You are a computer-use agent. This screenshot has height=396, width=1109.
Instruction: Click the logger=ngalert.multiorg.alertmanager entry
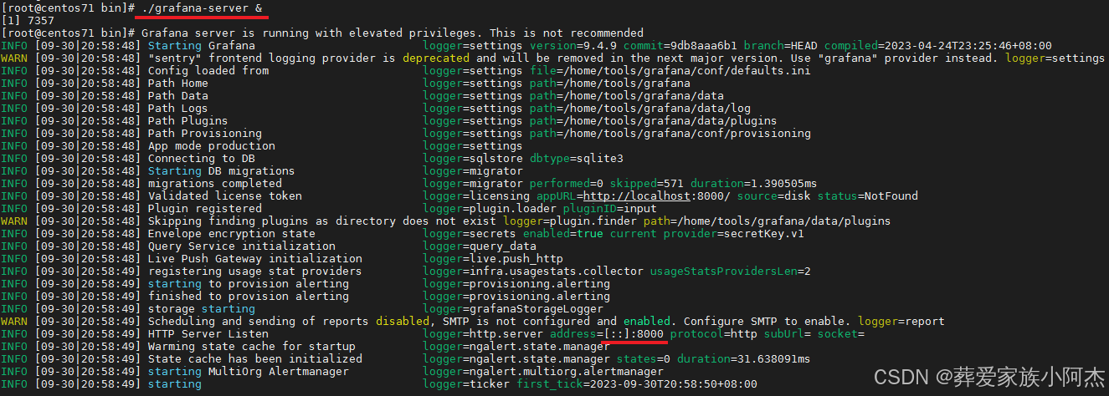(543, 371)
